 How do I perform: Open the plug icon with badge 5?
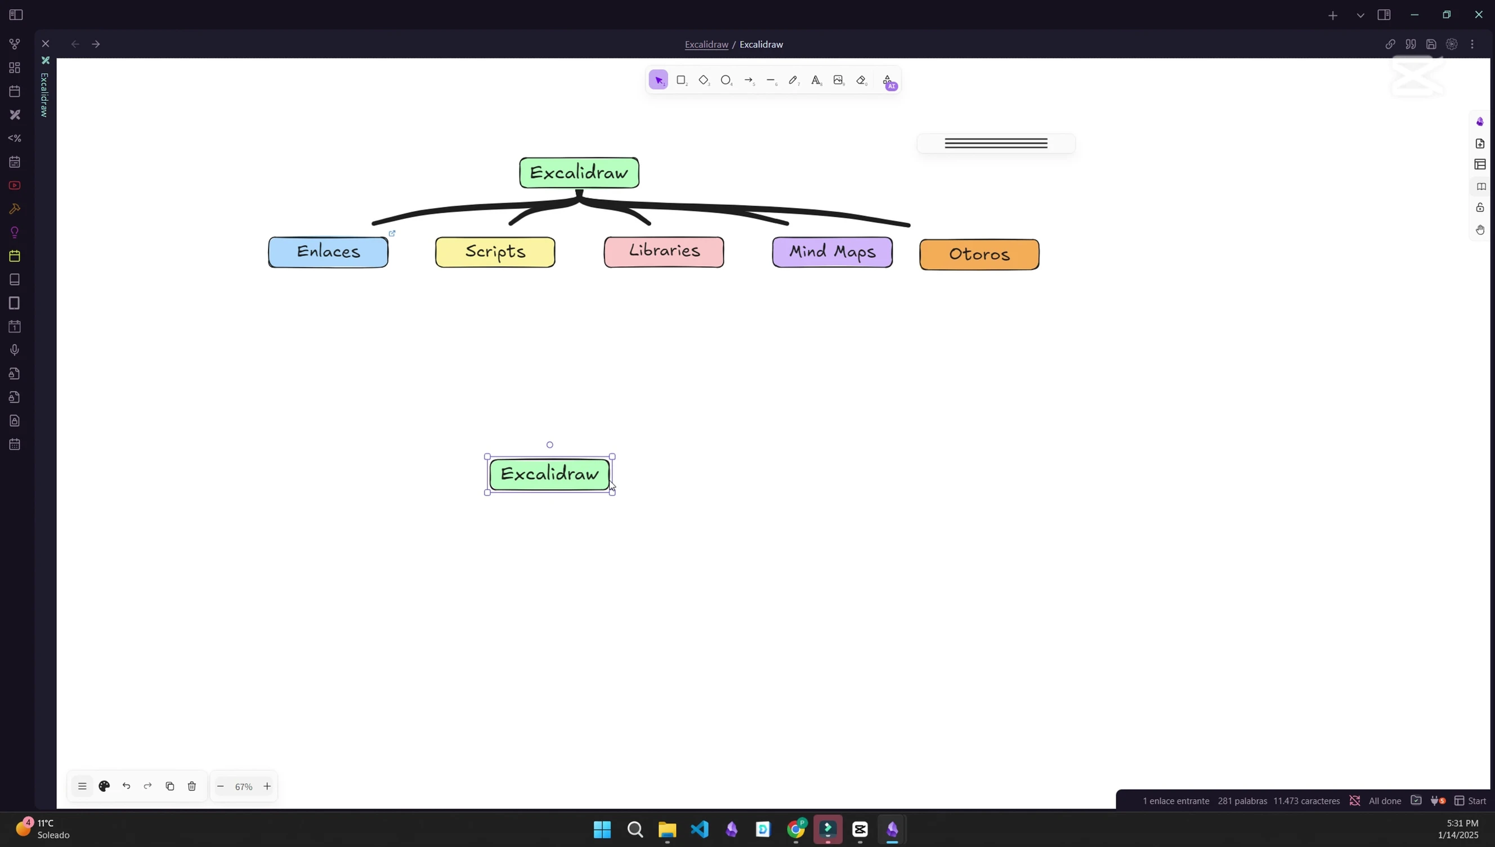[1438, 801]
